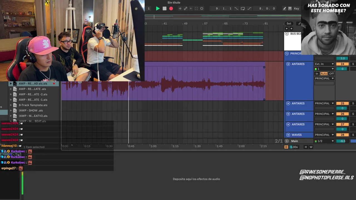The width and height of the screenshot is (356, 200).
Task: Unfold the WAVES track
Action: 288,135
